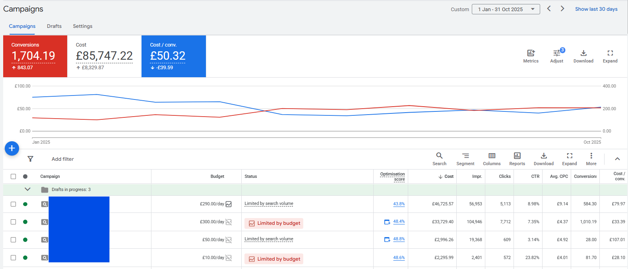Tick checkbox for the £290.00/day campaign
This screenshot has width=628, height=269.
pyautogui.click(x=14, y=204)
